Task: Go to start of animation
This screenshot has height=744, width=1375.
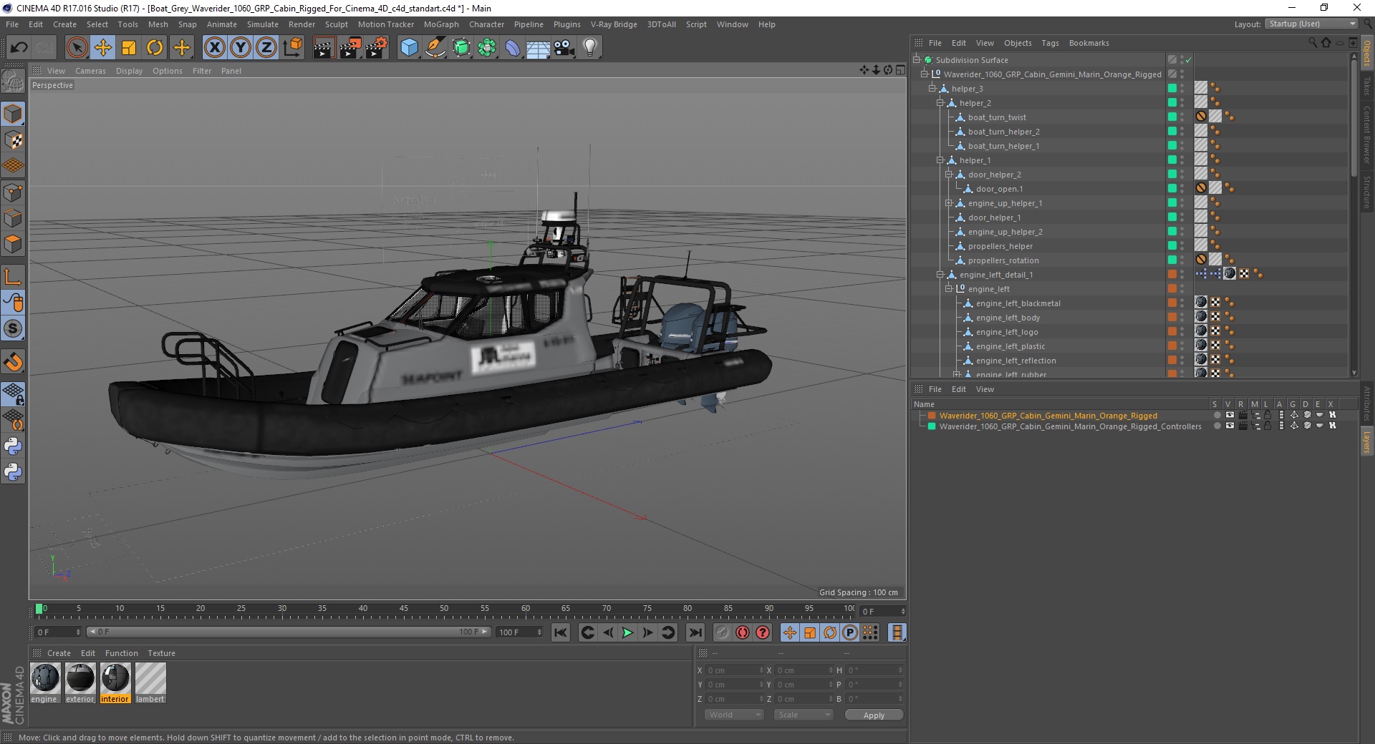Action: pyautogui.click(x=561, y=632)
